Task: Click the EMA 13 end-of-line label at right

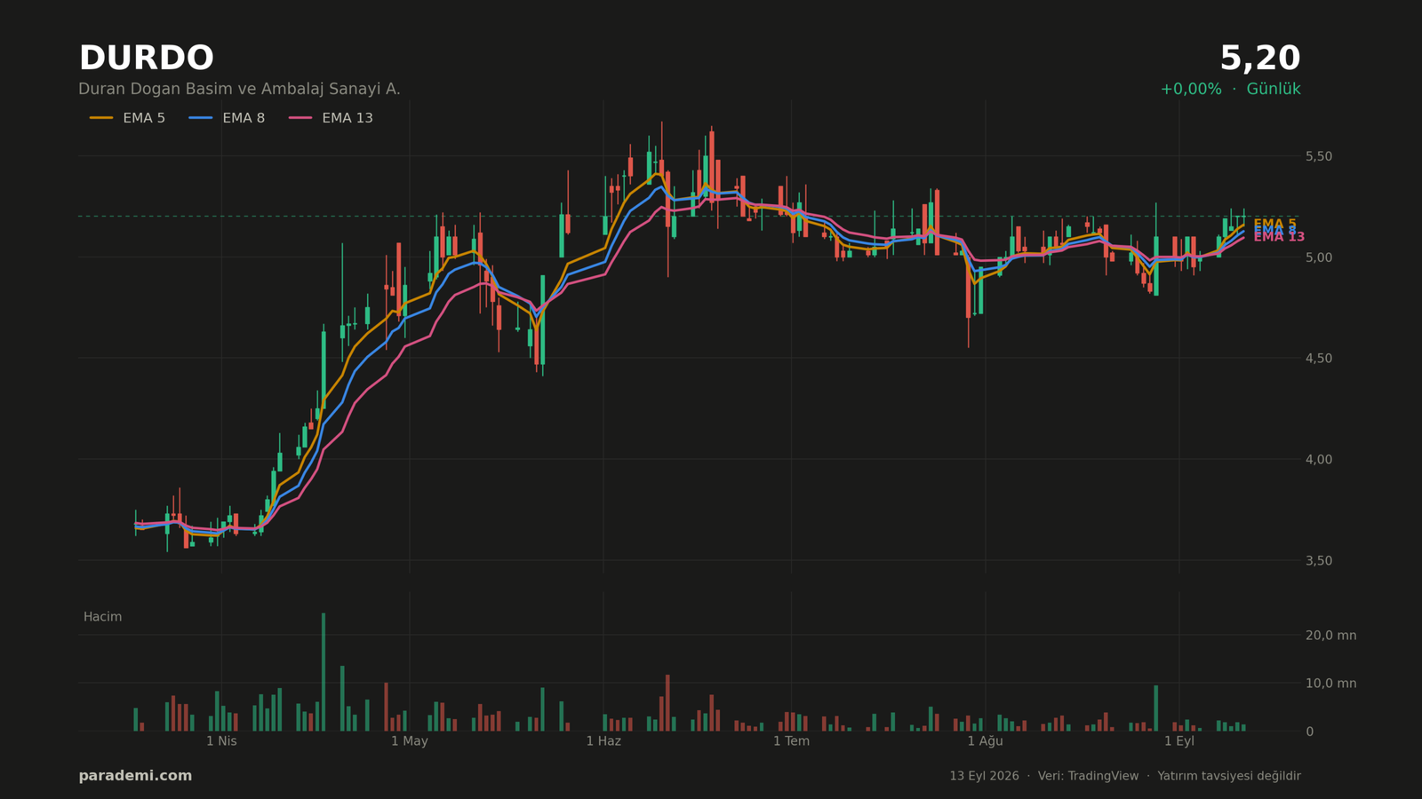Action: [1279, 237]
